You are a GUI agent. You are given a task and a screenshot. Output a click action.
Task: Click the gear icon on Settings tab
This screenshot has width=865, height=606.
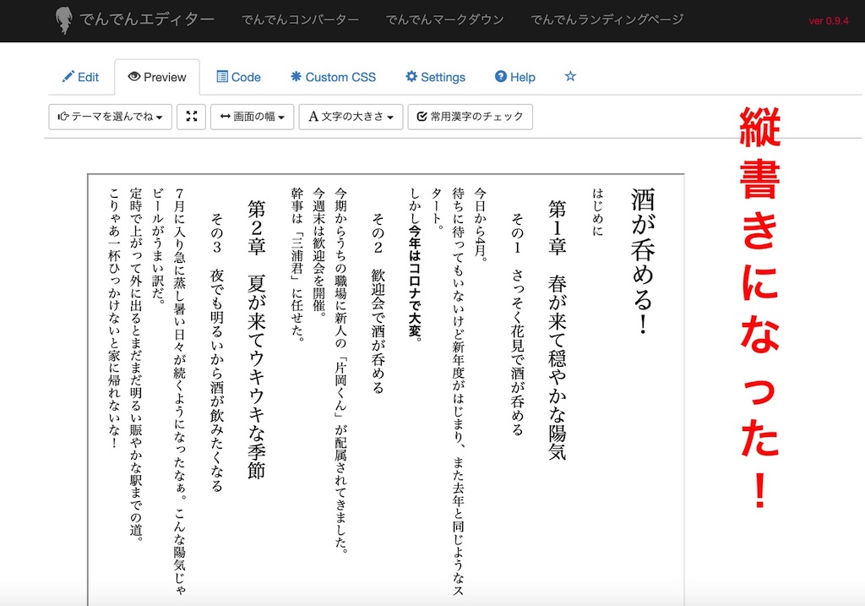(411, 77)
